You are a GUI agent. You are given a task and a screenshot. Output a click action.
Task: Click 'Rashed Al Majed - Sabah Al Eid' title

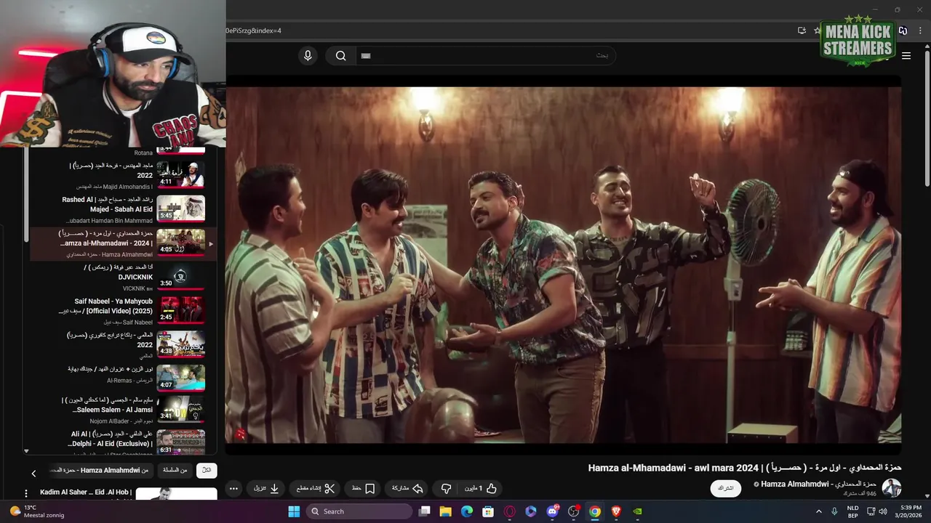tap(107, 204)
